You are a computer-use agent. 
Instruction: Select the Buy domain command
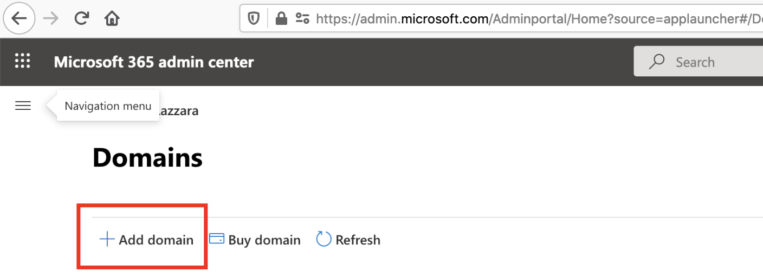[x=264, y=240]
